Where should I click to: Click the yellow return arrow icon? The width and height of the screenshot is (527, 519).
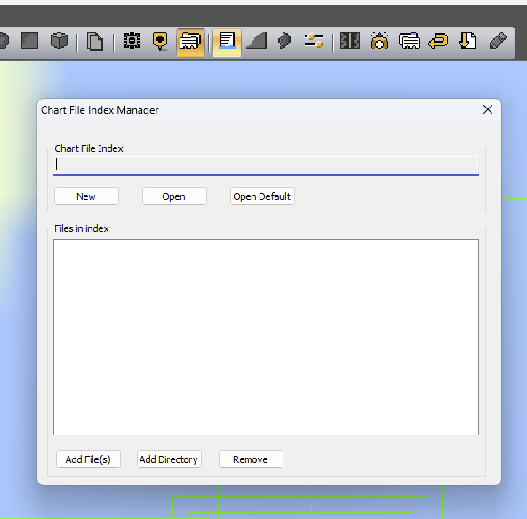pyautogui.click(x=438, y=41)
